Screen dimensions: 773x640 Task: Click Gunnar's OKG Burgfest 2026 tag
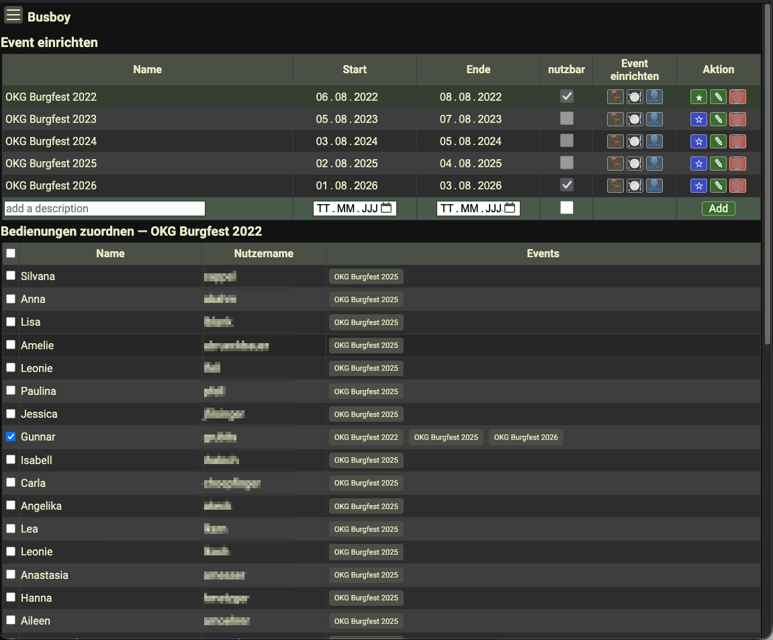pyautogui.click(x=526, y=437)
